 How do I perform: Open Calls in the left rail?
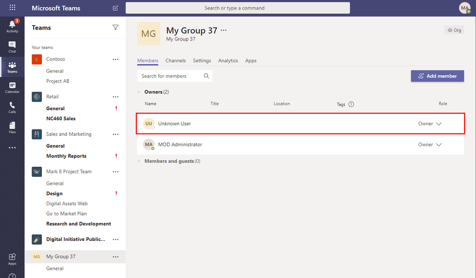[12, 107]
